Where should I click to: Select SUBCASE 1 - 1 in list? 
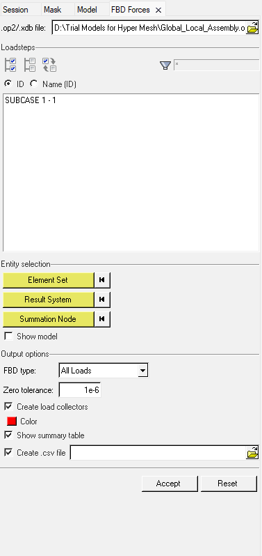pos(31,100)
